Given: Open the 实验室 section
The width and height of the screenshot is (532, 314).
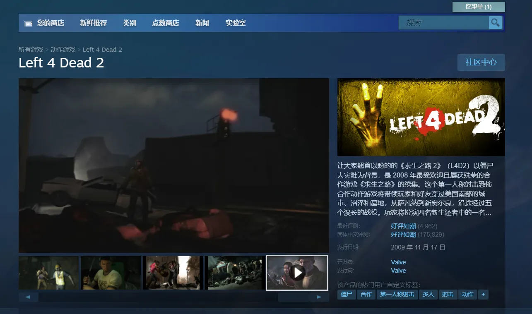Looking at the screenshot, I should click(235, 23).
